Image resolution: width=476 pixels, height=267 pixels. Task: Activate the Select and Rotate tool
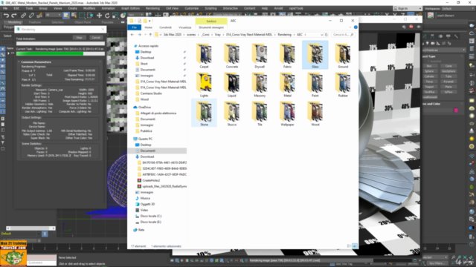click(x=107, y=15)
